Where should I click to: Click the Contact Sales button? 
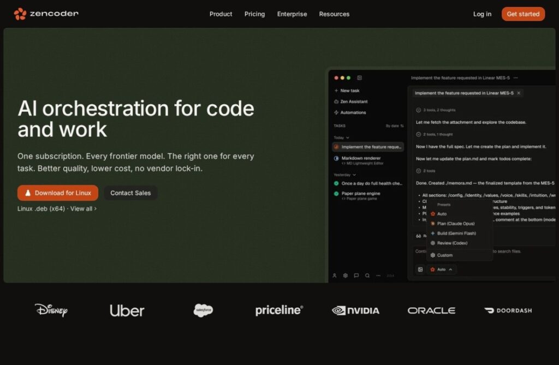(130, 193)
